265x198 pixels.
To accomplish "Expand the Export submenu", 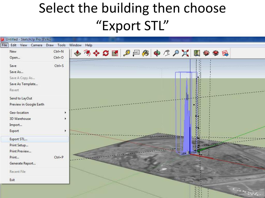I will (35, 131).
